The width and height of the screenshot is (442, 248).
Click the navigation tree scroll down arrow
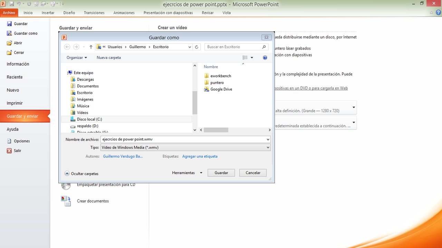(195, 130)
